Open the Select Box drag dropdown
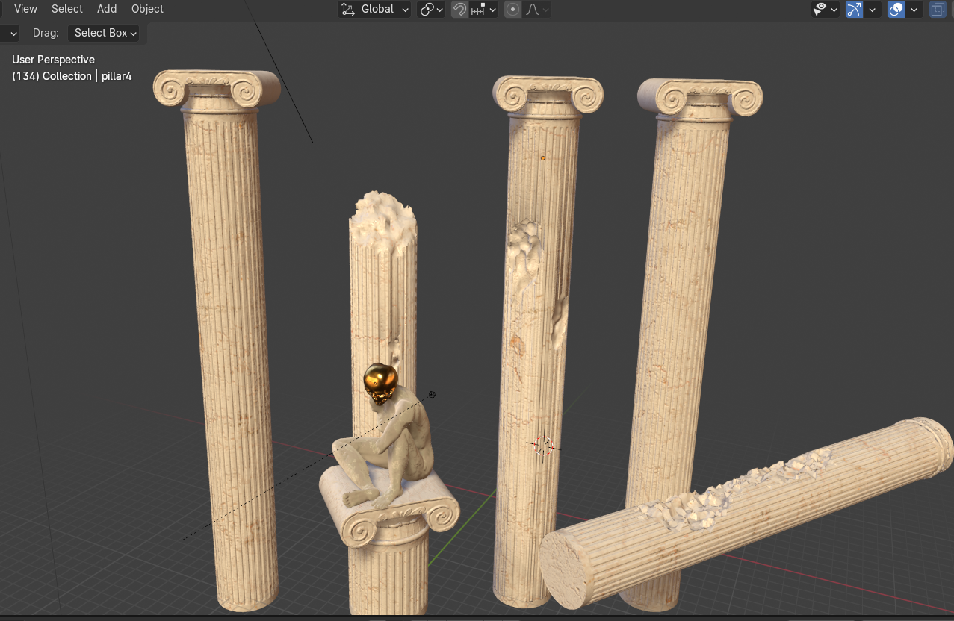 click(105, 33)
